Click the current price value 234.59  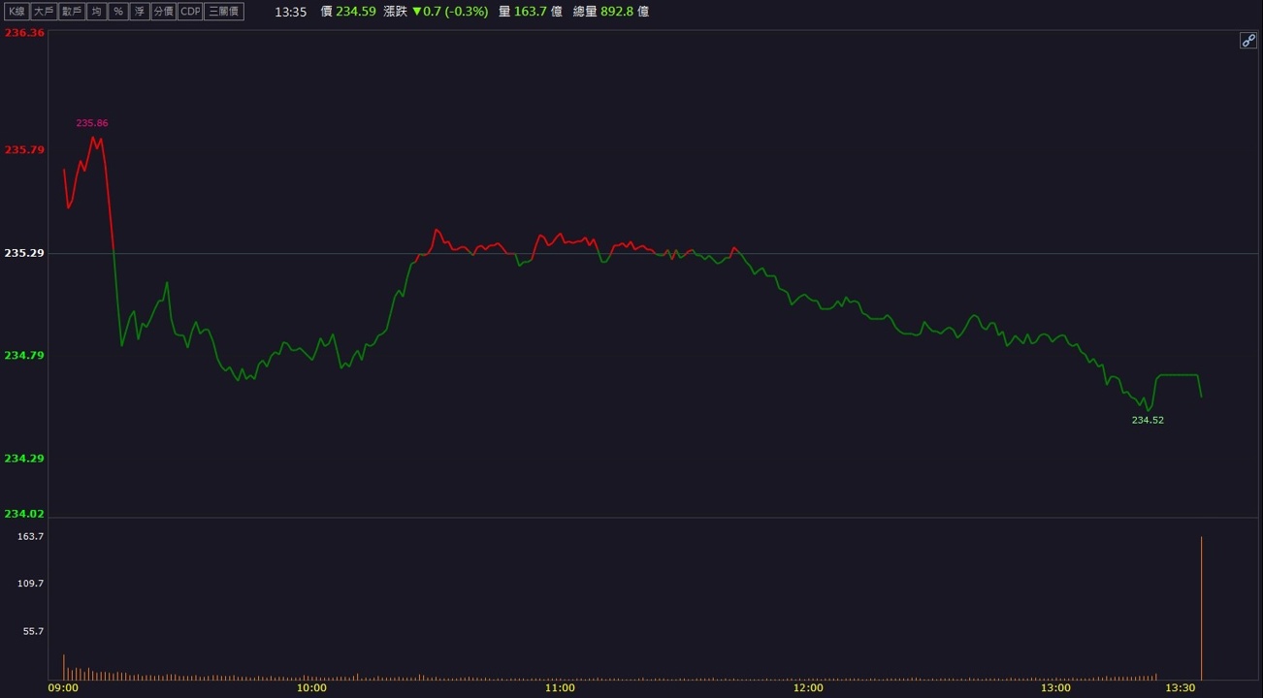pyautogui.click(x=356, y=12)
